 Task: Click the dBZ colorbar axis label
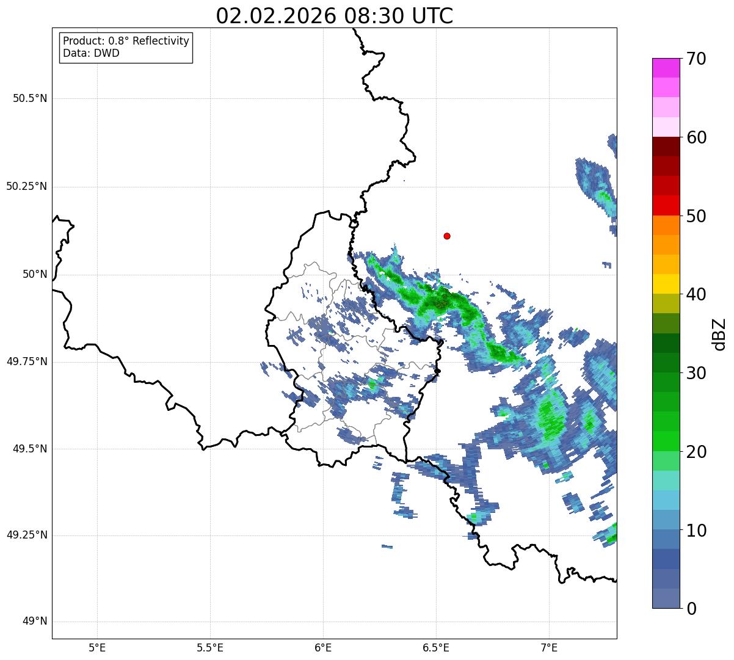pos(719,333)
